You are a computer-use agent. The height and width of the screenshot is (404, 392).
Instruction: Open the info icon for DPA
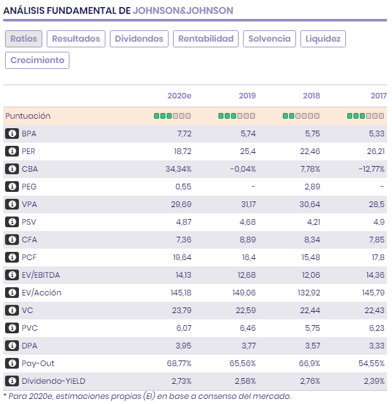pyautogui.click(x=11, y=346)
